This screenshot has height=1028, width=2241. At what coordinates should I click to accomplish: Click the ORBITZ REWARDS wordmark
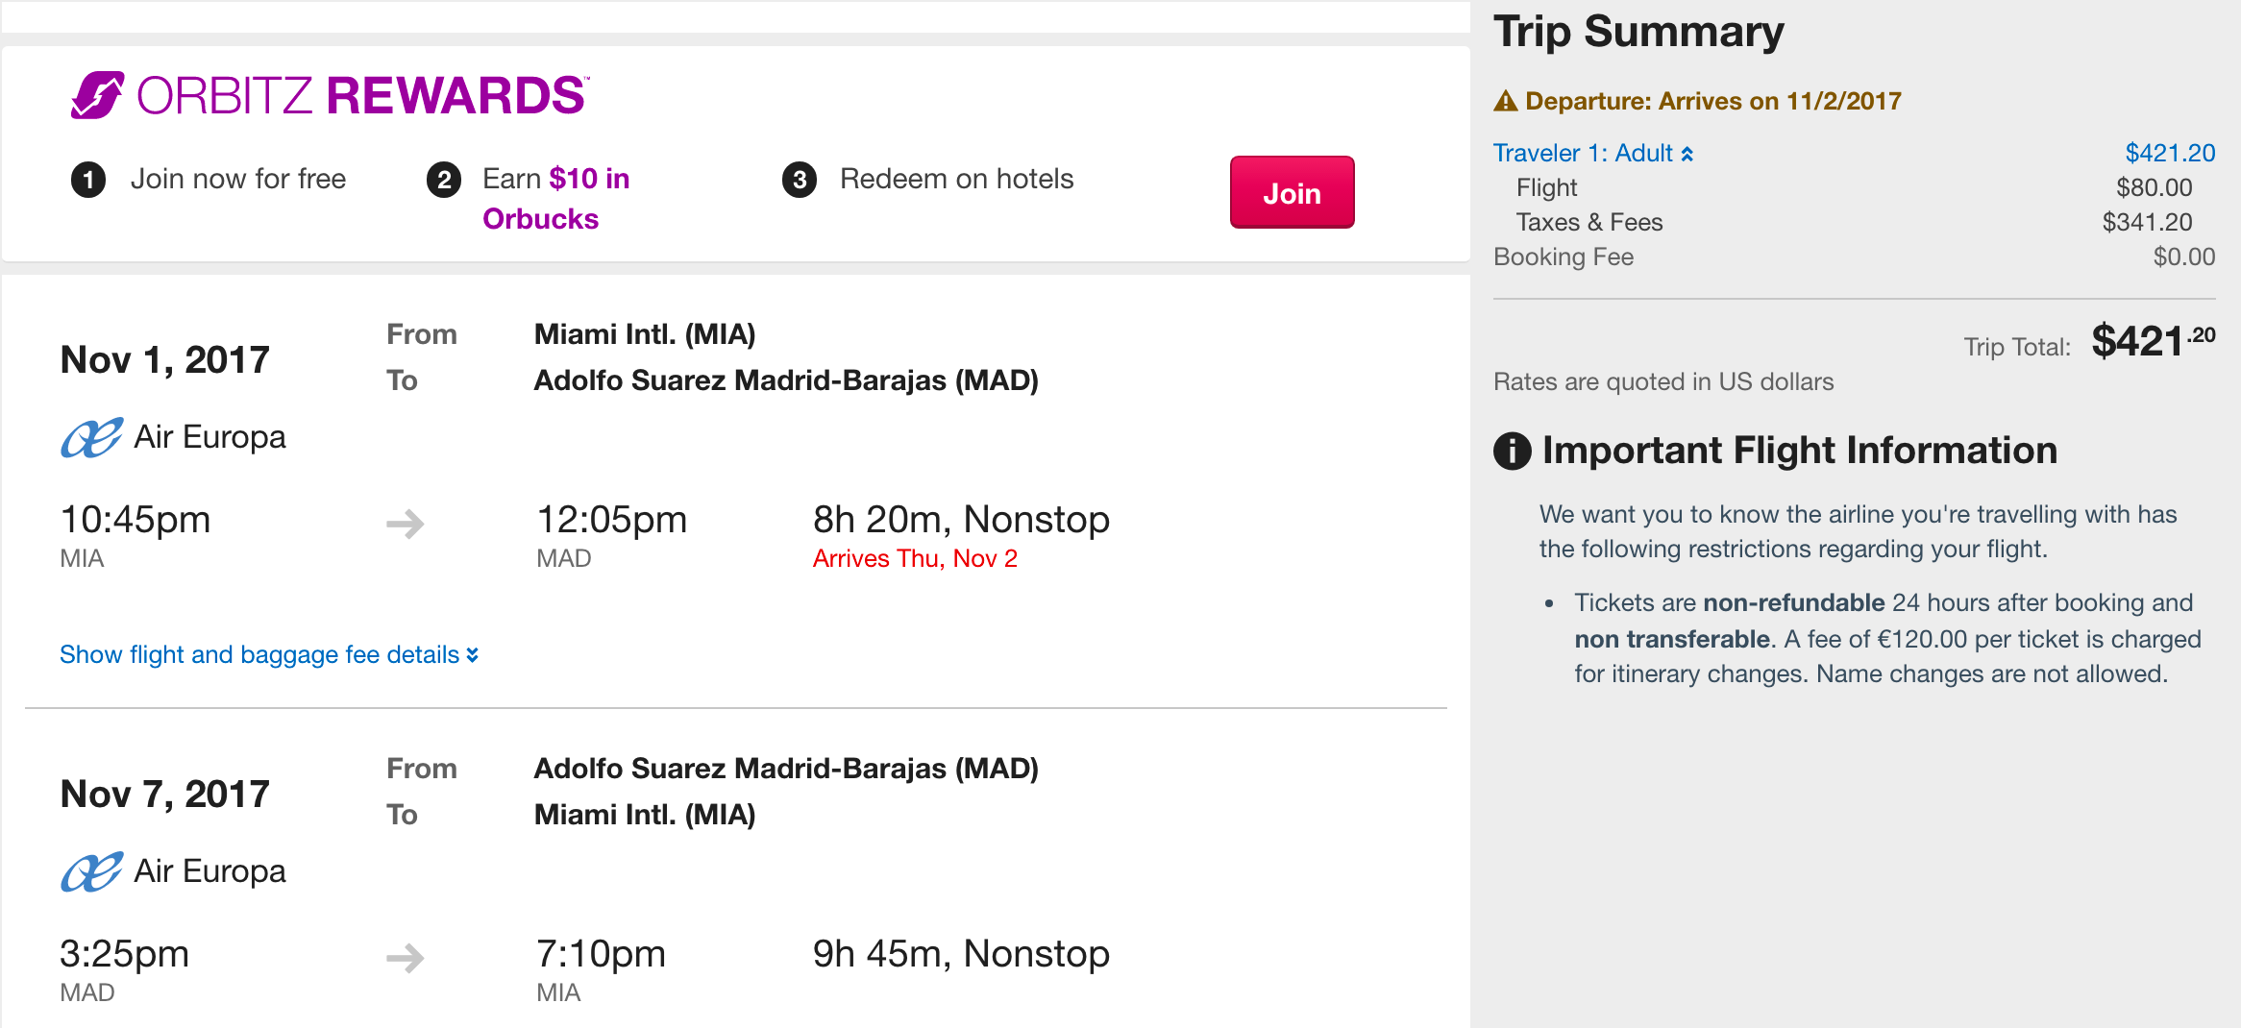pyautogui.click(x=361, y=95)
